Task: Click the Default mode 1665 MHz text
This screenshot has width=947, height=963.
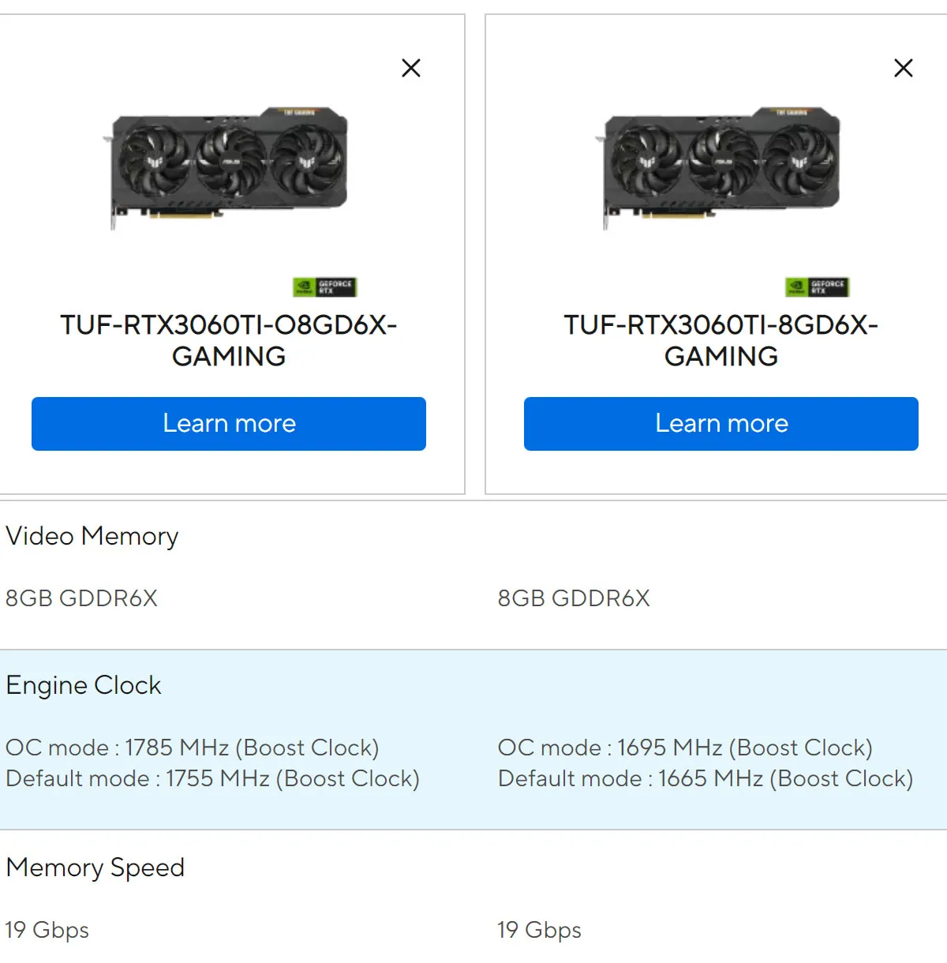Action: pyautogui.click(x=706, y=778)
